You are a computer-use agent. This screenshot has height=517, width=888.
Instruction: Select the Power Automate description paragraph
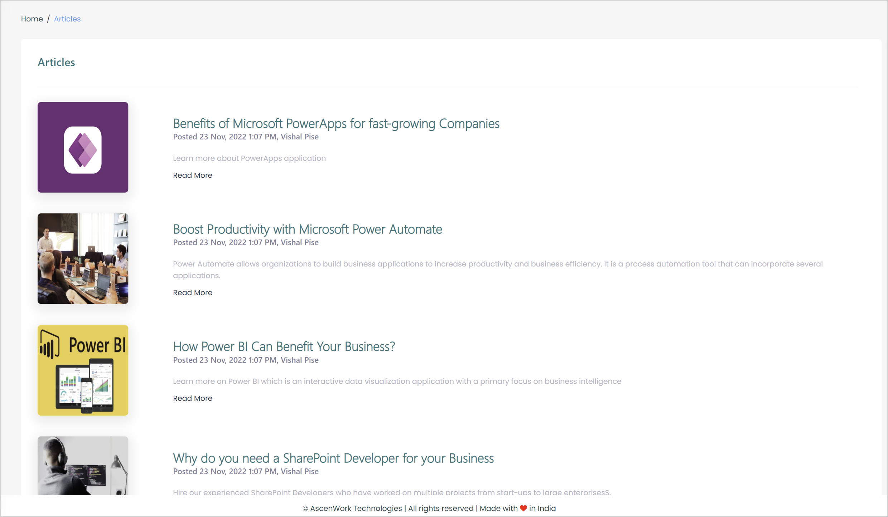coord(498,270)
